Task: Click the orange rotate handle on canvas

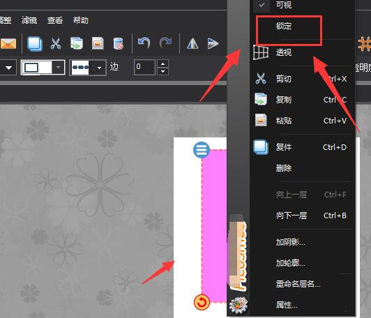Action: (202, 302)
